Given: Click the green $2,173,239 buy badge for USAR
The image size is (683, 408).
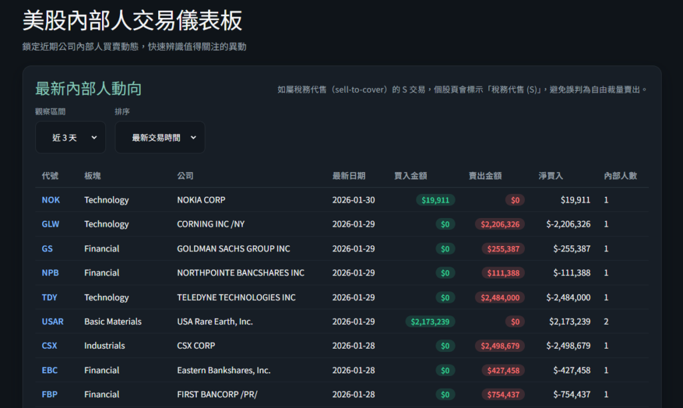Looking at the screenshot, I should coord(430,321).
